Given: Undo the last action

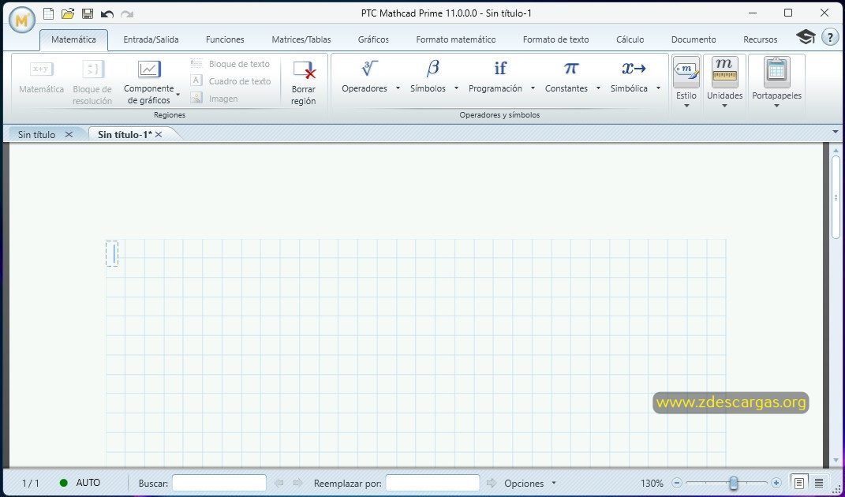Looking at the screenshot, I should pos(107,14).
